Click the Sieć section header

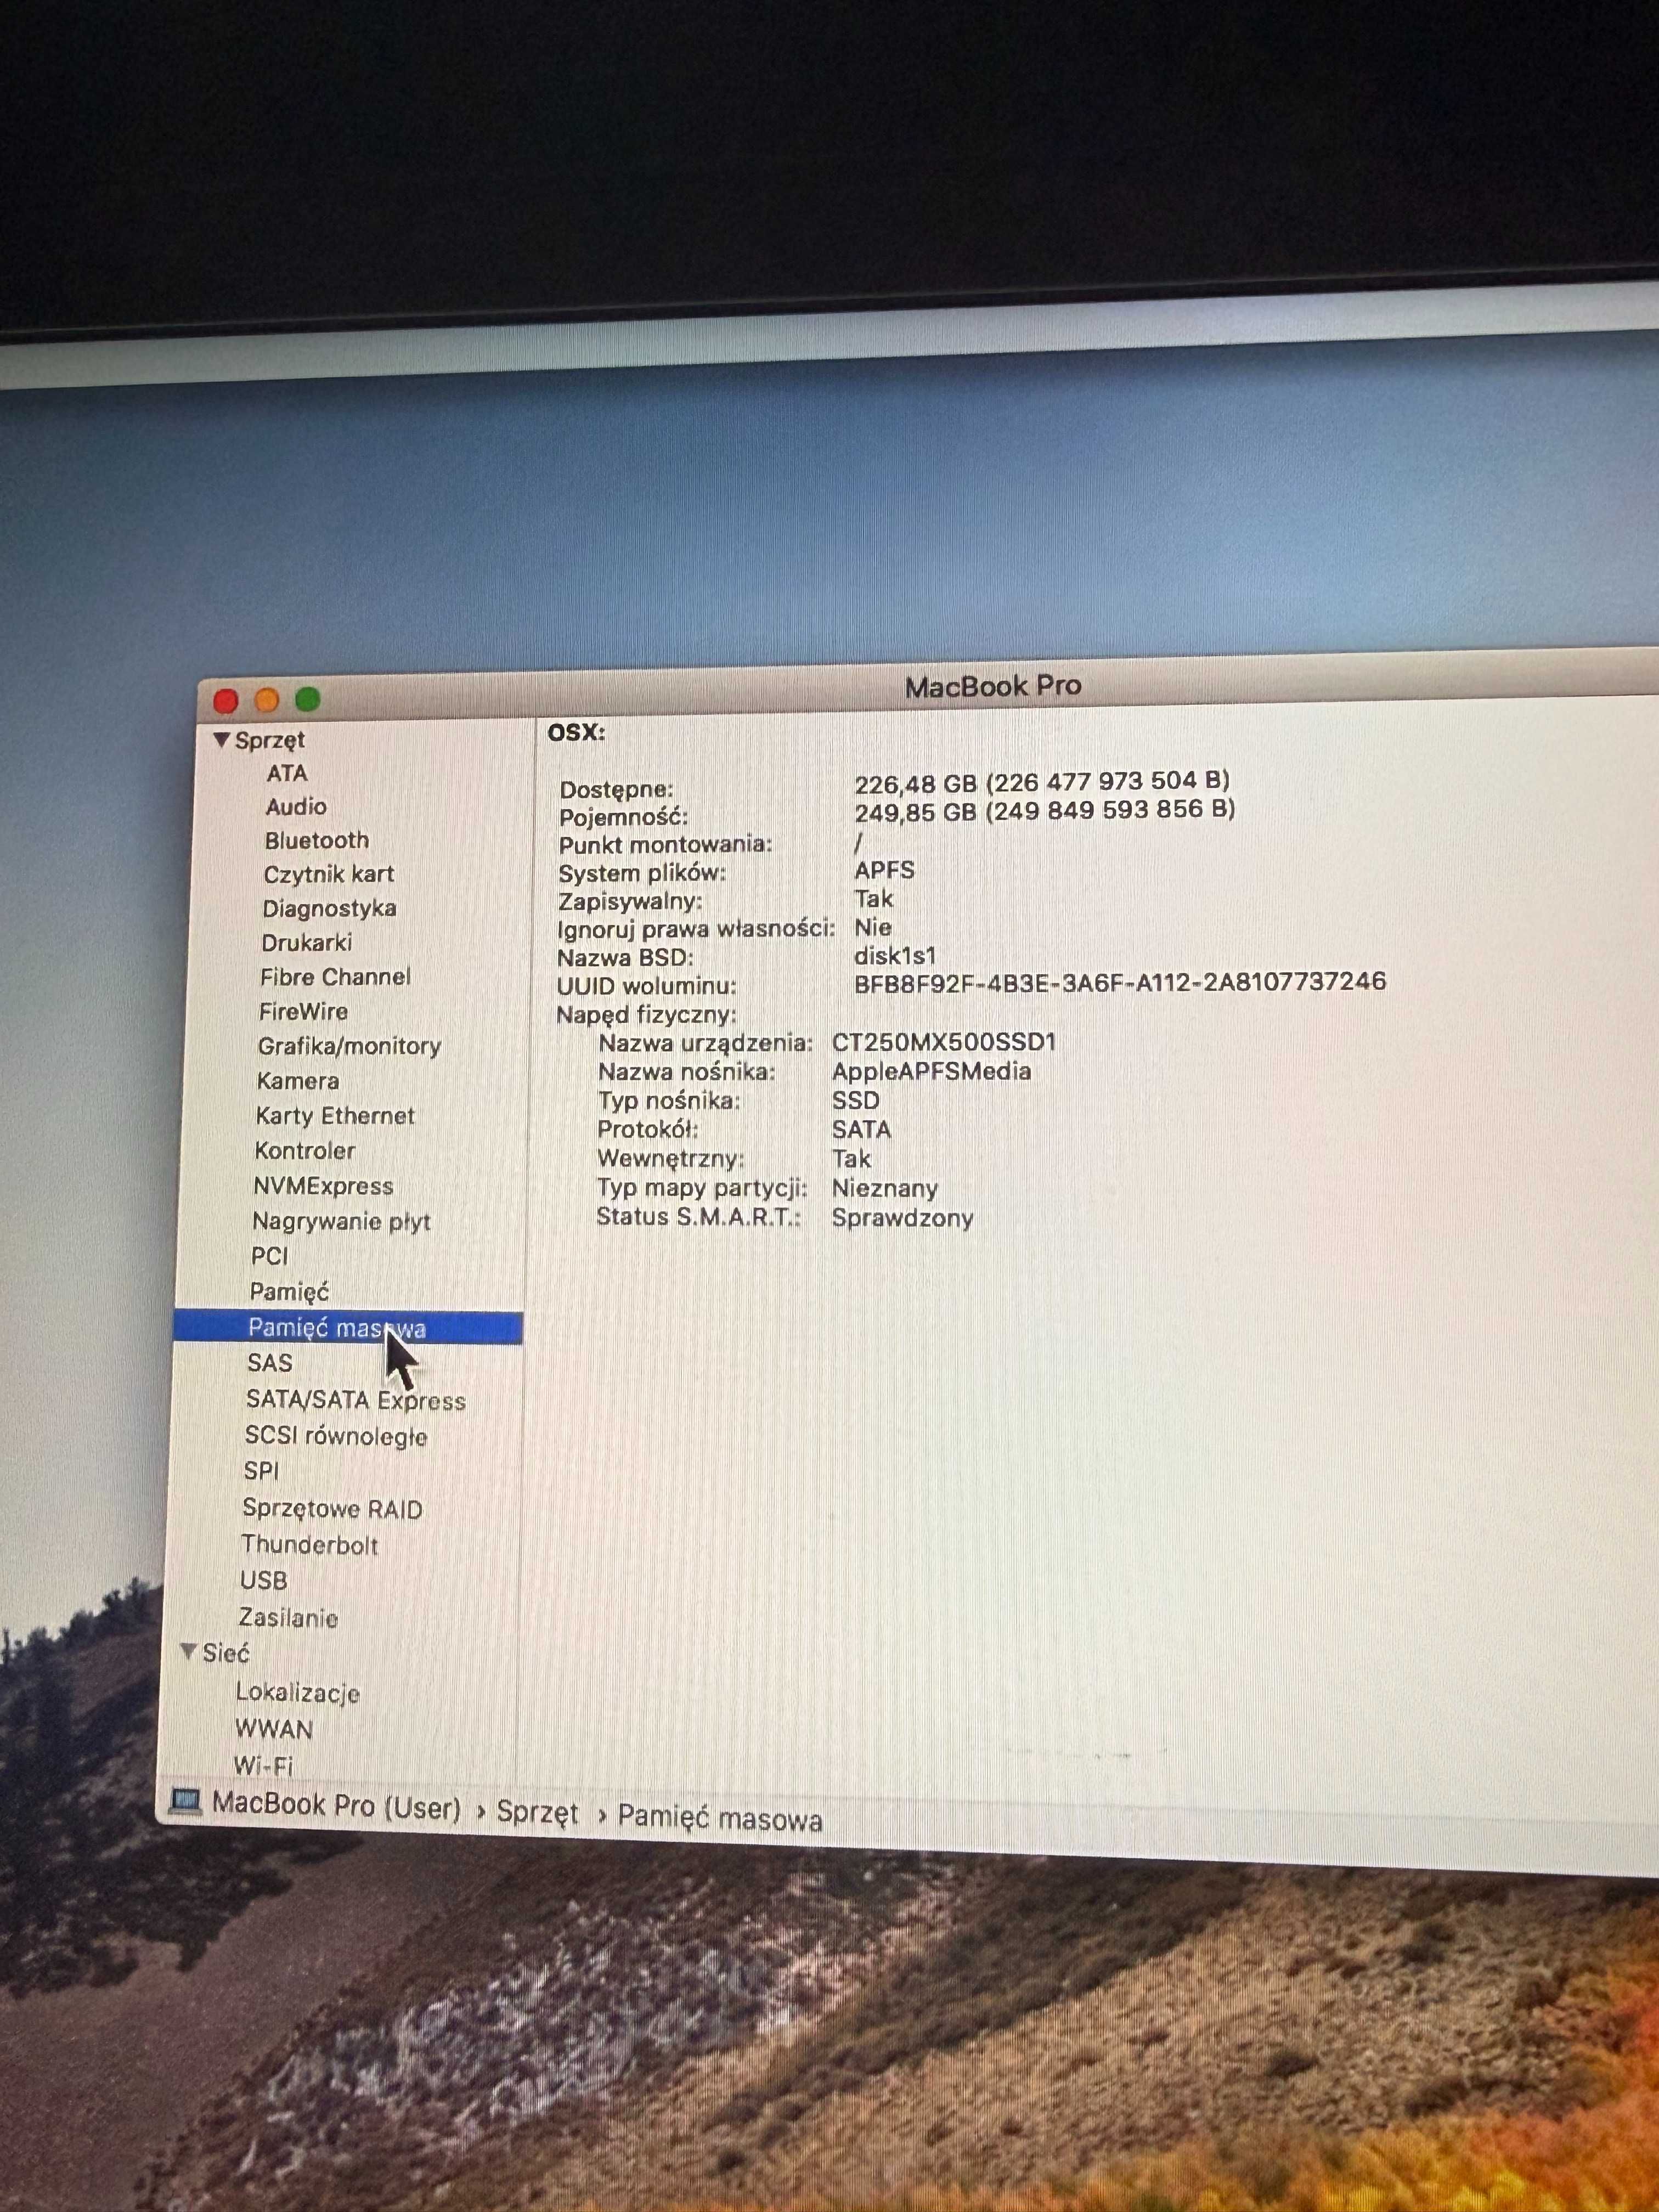tap(225, 1653)
